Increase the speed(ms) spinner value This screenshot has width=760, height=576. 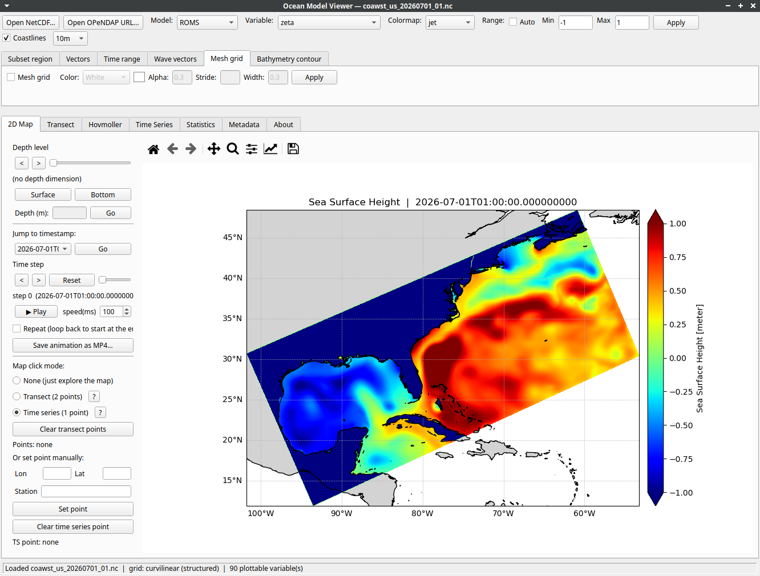(x=127, y=309)
